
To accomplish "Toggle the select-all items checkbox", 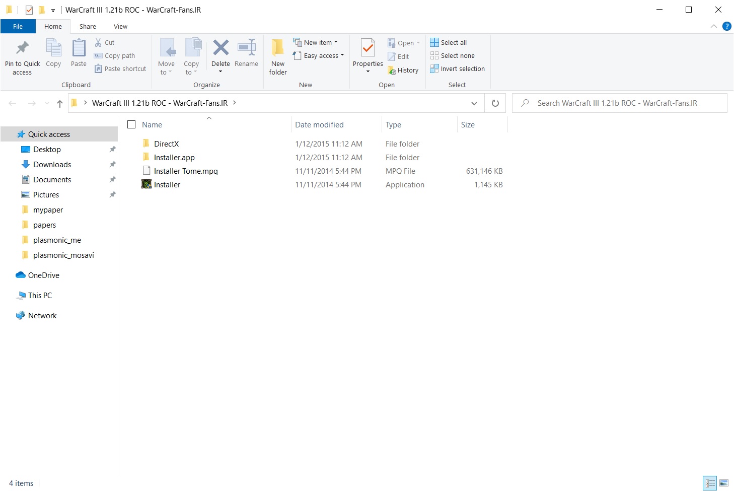I will (132, 124).
